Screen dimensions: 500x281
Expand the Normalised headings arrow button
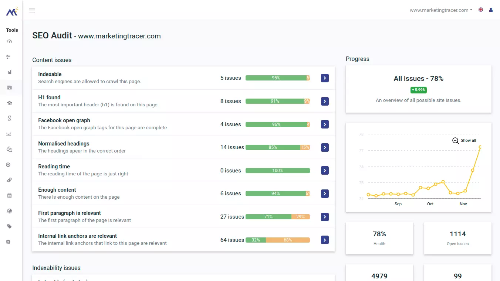[325, 147]
